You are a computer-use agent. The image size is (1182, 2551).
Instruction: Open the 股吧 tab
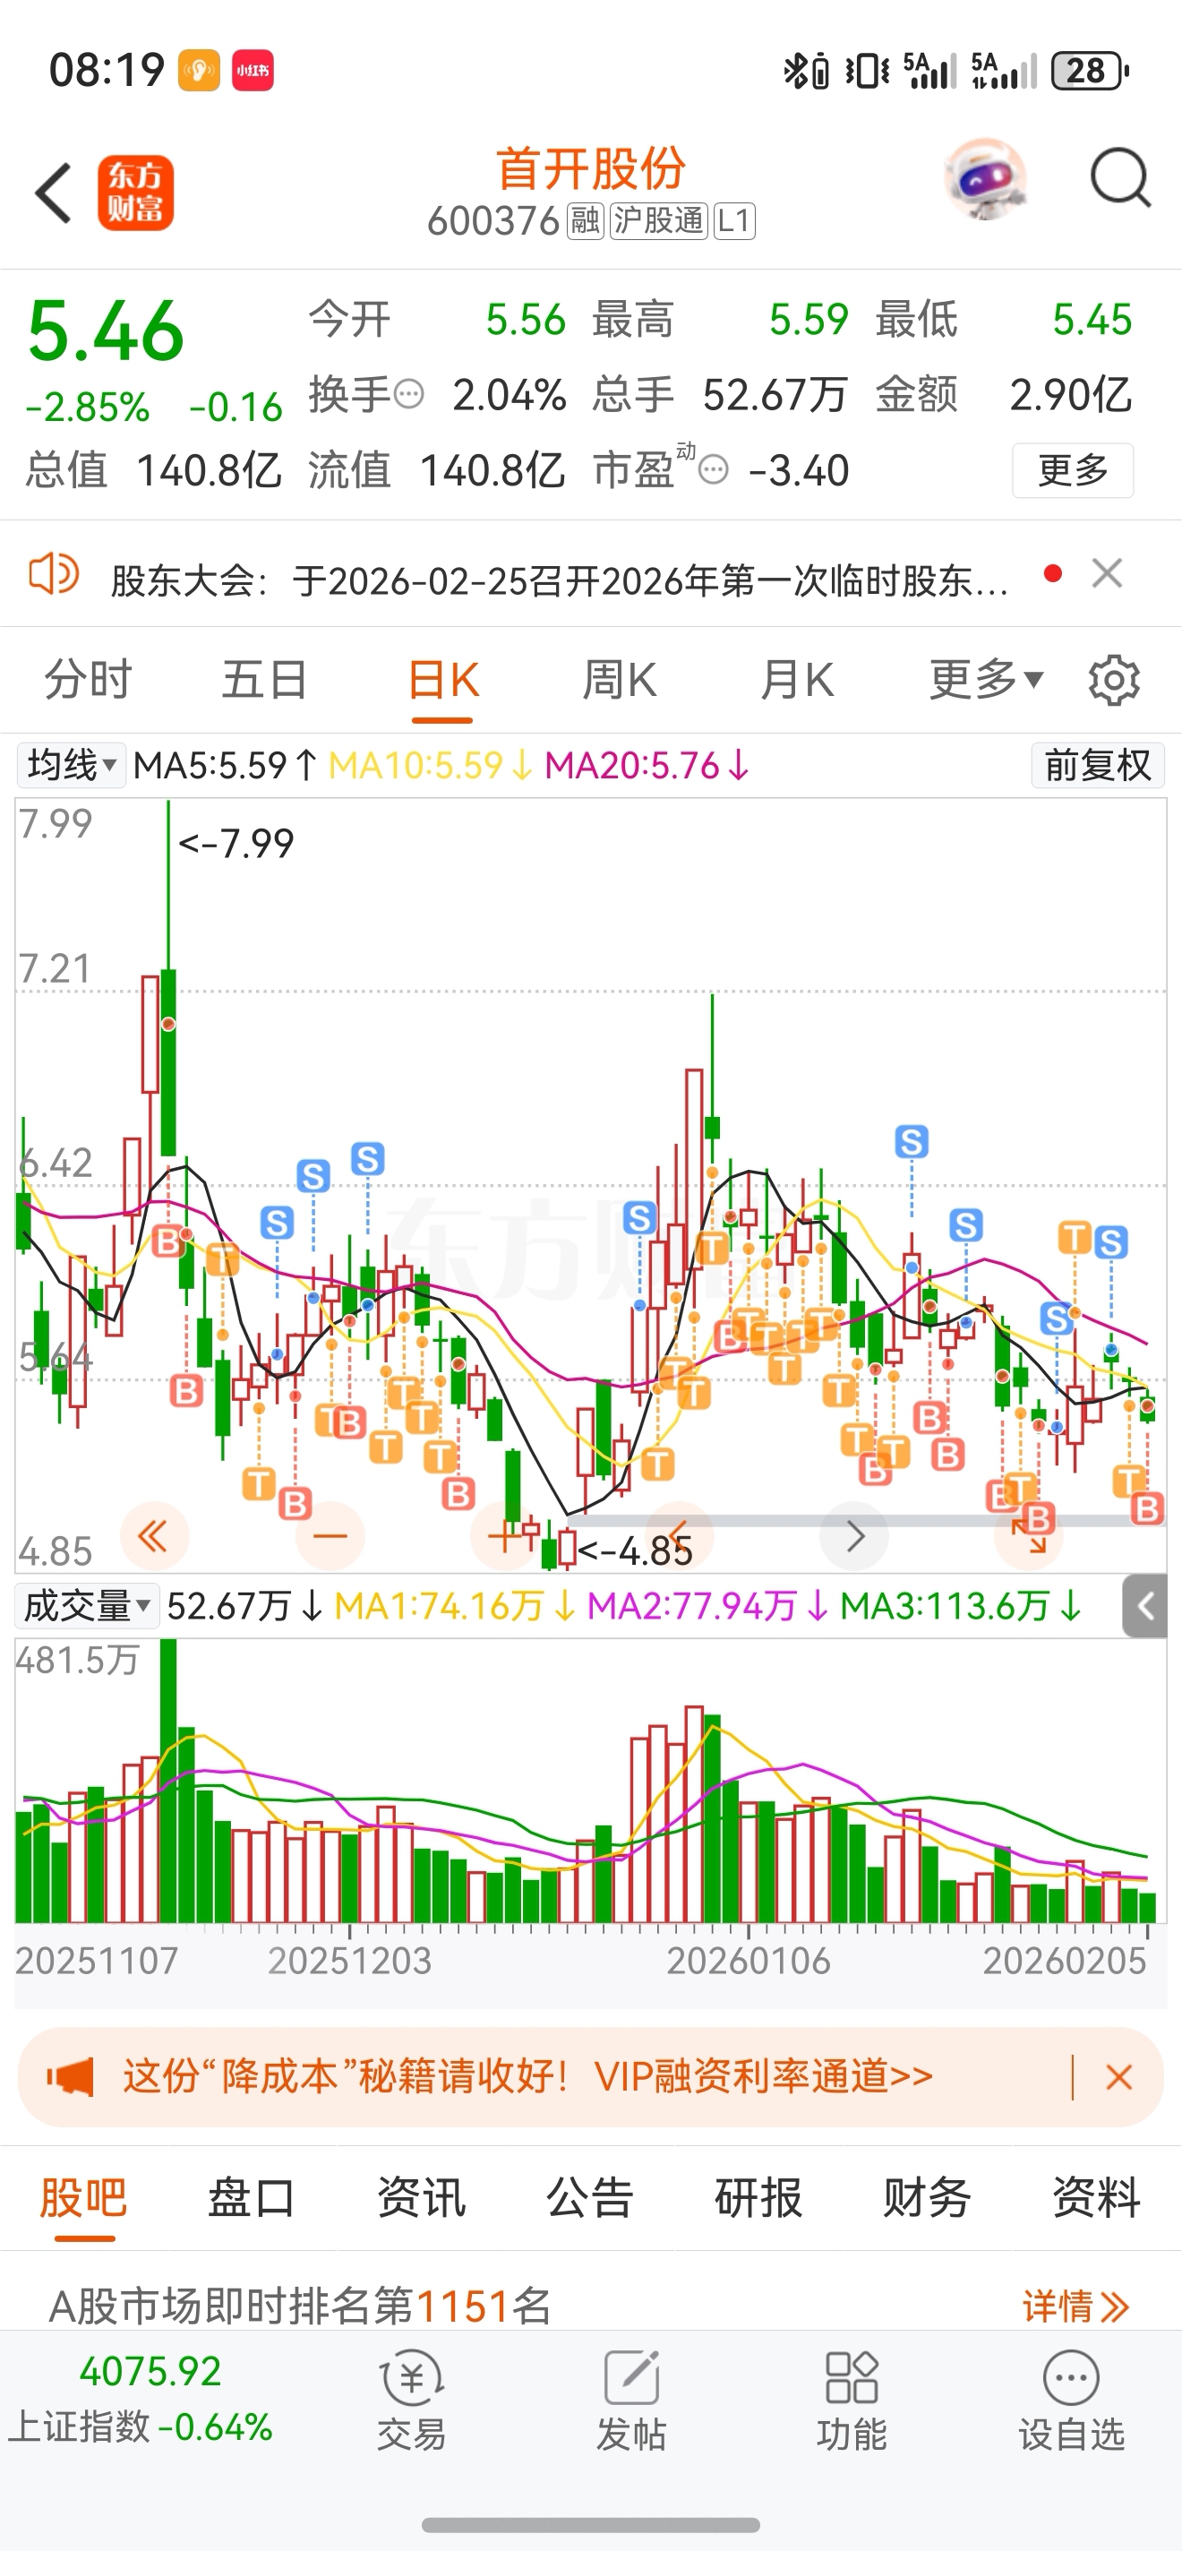pos(84,2197)
